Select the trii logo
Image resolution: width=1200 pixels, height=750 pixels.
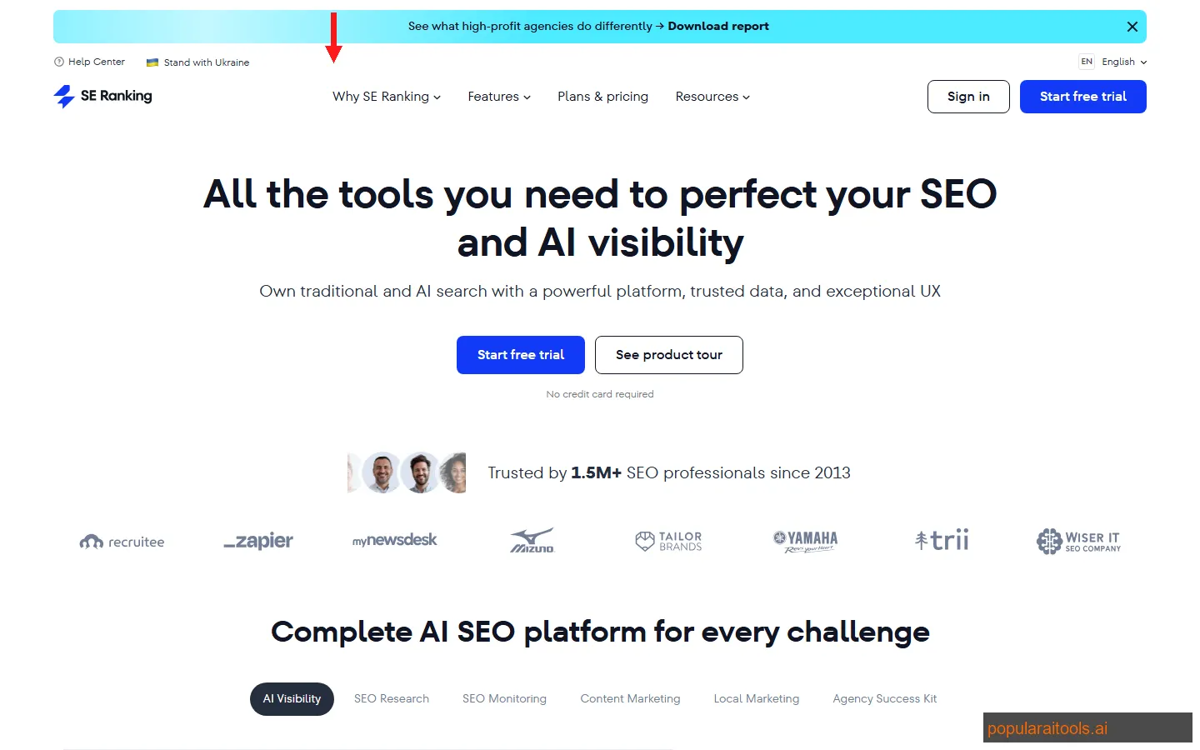coord(941,540)
